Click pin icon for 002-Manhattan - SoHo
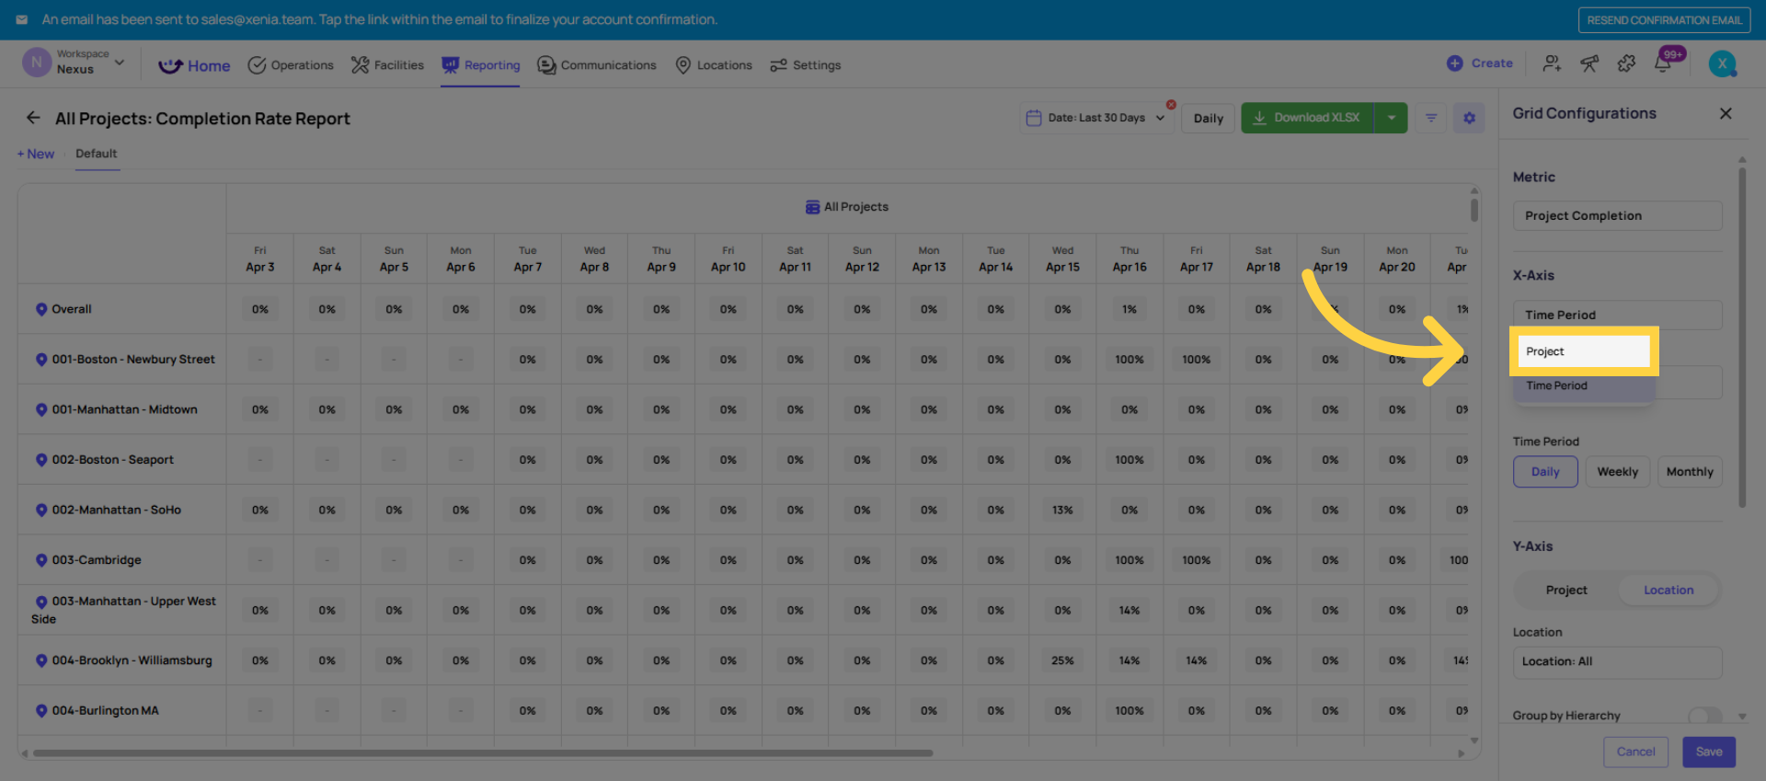This screenshot has width=1766, height=781. [x=41, y=510]
